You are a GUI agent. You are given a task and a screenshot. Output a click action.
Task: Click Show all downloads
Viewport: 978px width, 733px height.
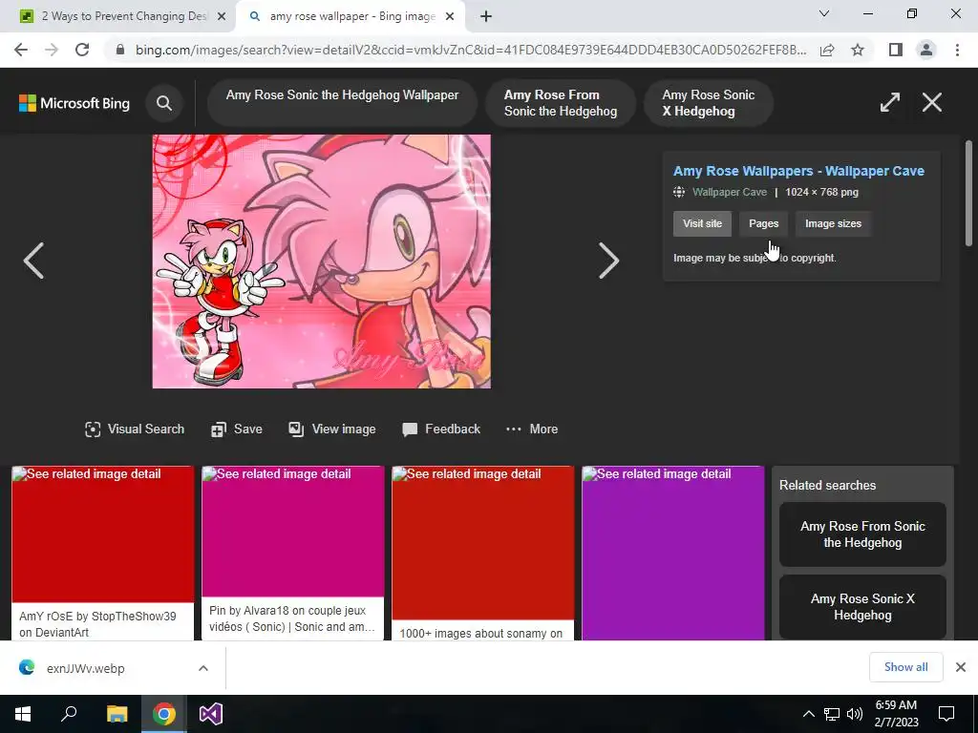pyautogui.click(x=905, y=667)
